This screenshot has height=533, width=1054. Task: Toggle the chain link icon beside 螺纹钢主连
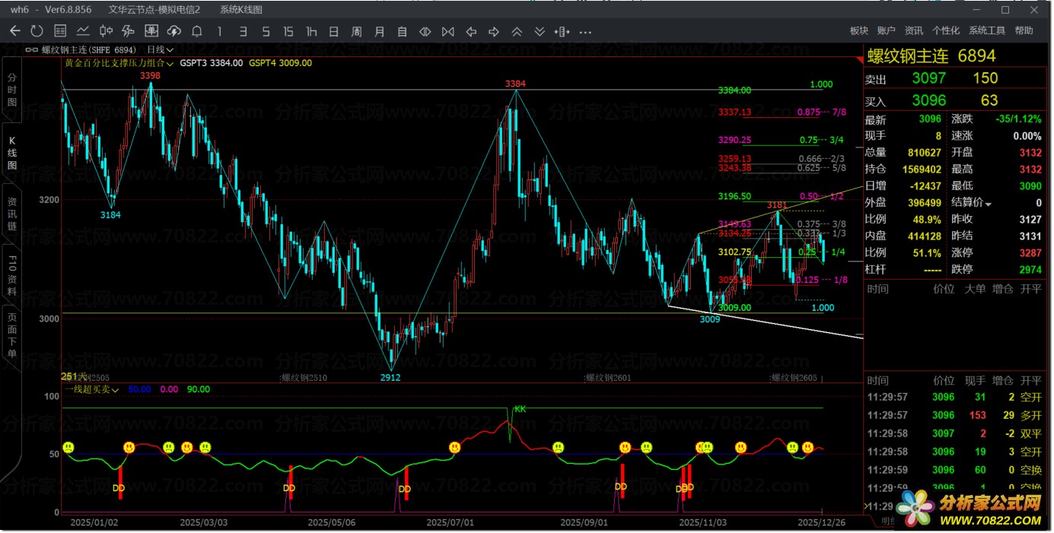pos(32,49)
